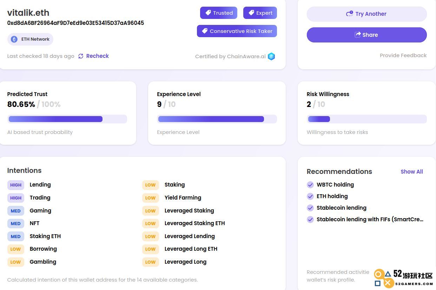Click the wallet address text
Viewport: 436px width, 290px height.
[75, 23]
